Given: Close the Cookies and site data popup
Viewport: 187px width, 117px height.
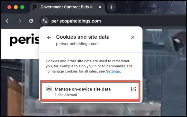Looking at the screenshot, I should click(x=133, y=37).
